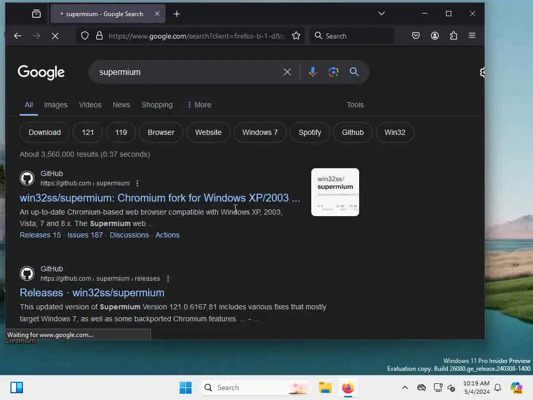Viewport: 533px width, 400px height.
Task: Focus the Firefox toolbar Search box
Action: 352,36
